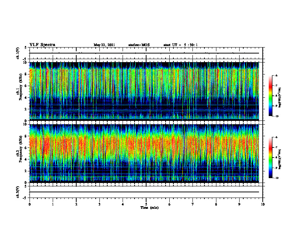
Task: Click the "9" tick label on Time axis
Action: 239,204
